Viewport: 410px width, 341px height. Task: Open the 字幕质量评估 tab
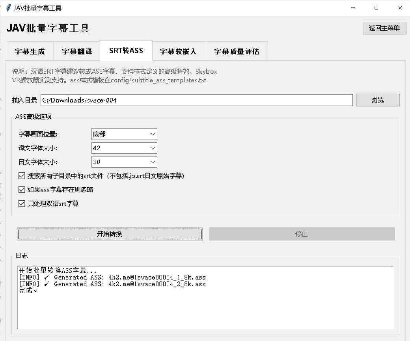pyautogui.click(x=237, y=51)
